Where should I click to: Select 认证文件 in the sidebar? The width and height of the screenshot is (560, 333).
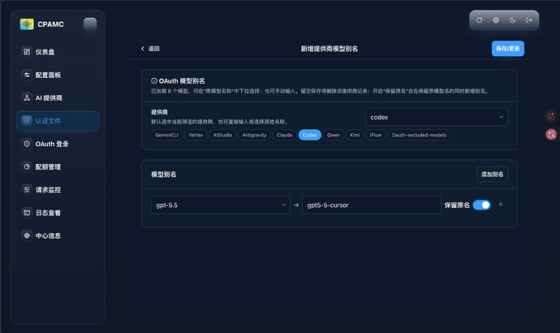pyautogui.click(x=58, y=121)
